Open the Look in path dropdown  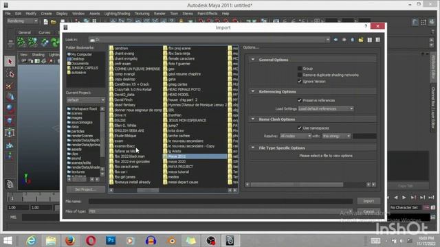point(209,40)
